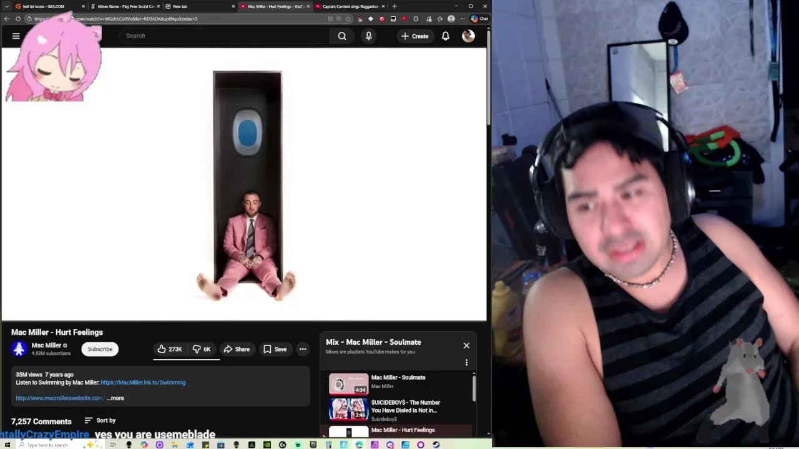Open a new browser tab with plus
Image resolution: width=799 pixels, height=449 pixels.
pos(394,6)
